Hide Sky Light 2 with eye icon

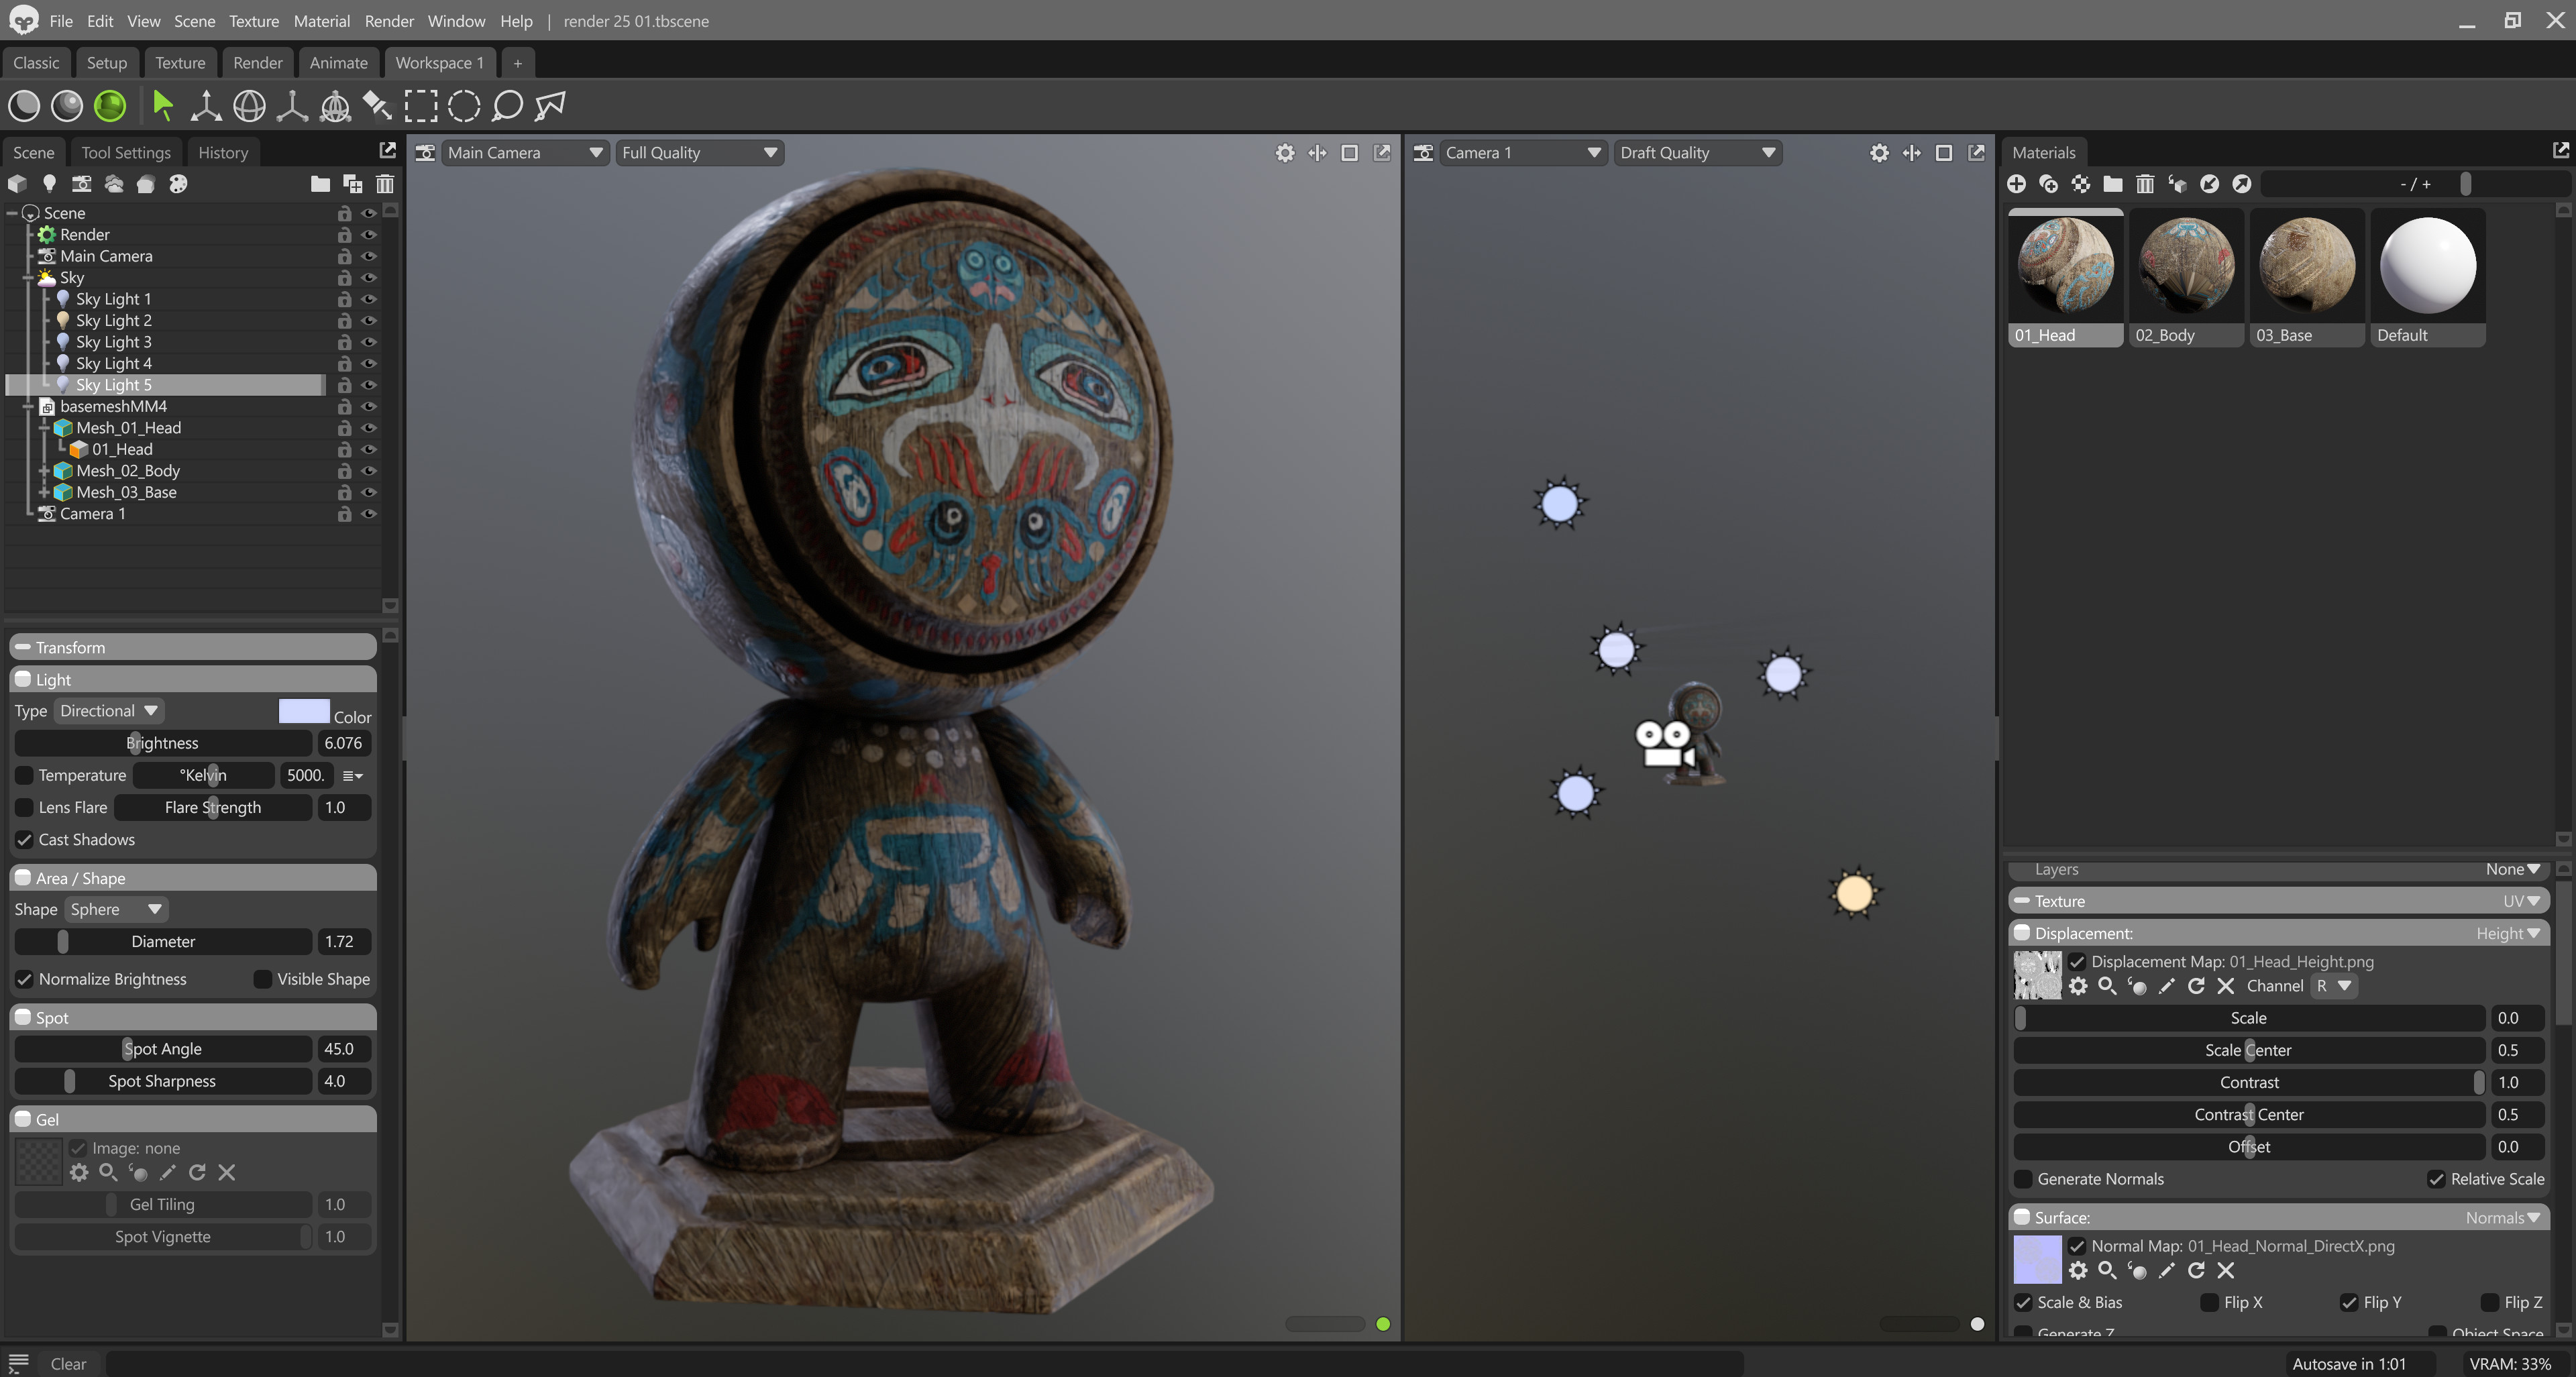pyautogui.click(x=369, y=321)
